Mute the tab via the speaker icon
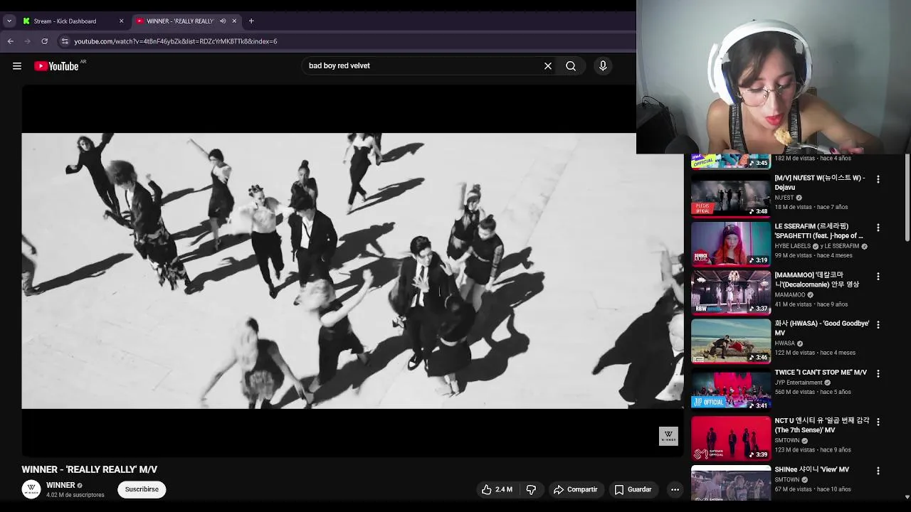The width and height of the screenshot is (911, 512). click(x=223, y=21)
